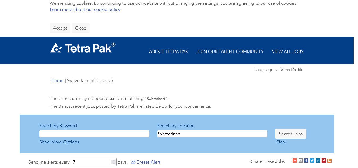
Task: Share these jobs via email icon
Action: [x=301, y=161]
